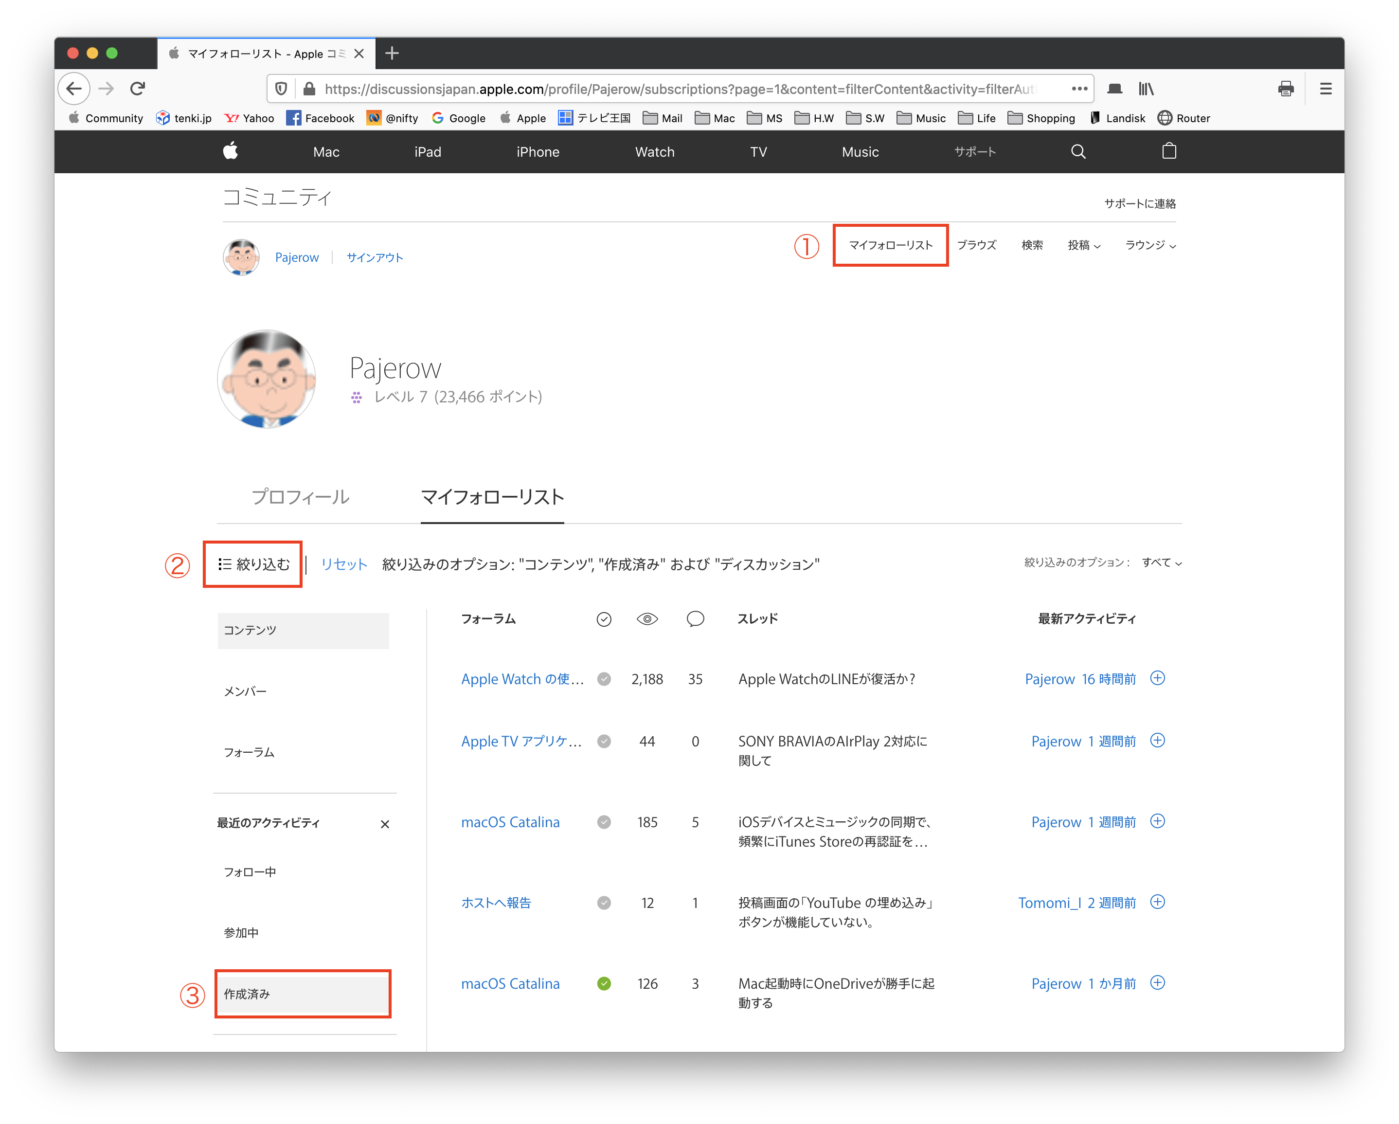
Task: Click the 絞り込む filter button
Action: coord(254,564)
